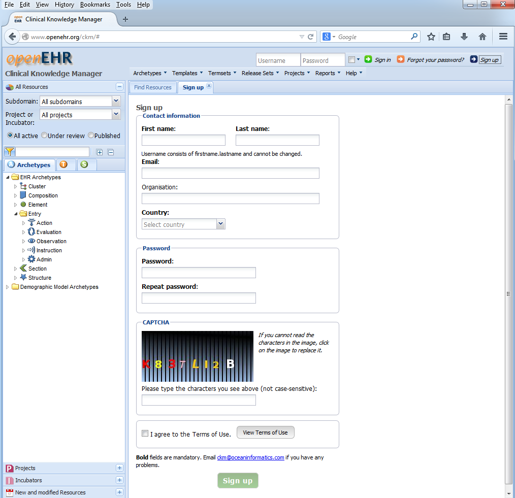Check the I agree to Terms checkbox
The width and height of the screenshot is (515, 498).
click(145, 434)
